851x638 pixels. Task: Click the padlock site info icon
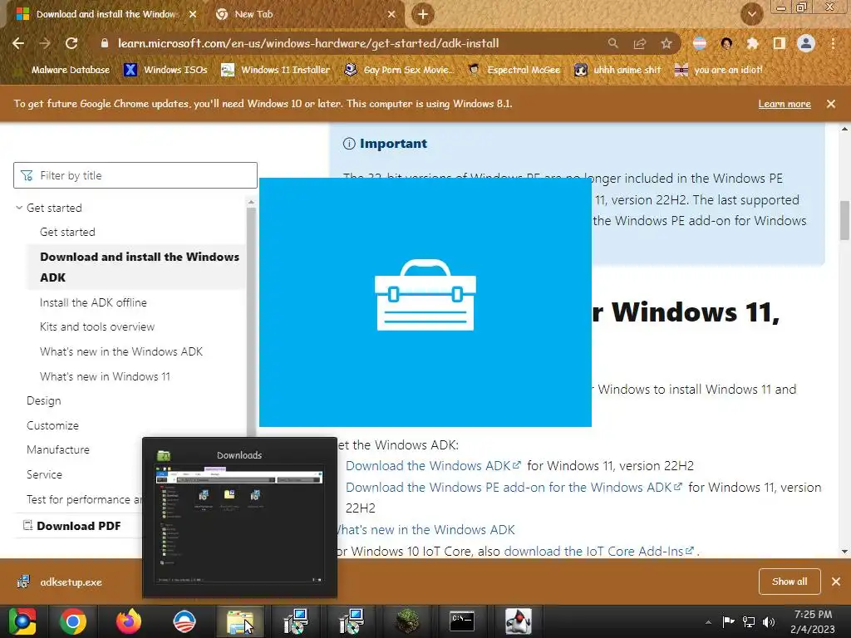pyautogui.click(x=105, y=43)
